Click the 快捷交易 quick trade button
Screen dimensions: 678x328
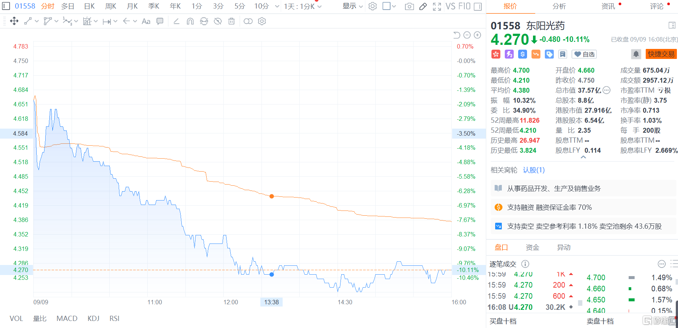click(661, 54)
